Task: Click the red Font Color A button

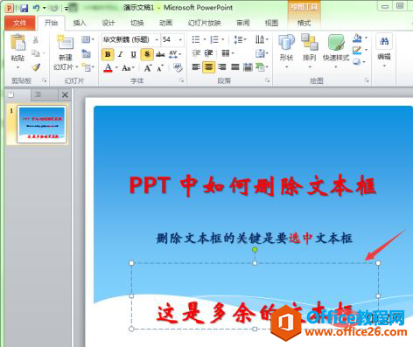Action: (108, 68)
